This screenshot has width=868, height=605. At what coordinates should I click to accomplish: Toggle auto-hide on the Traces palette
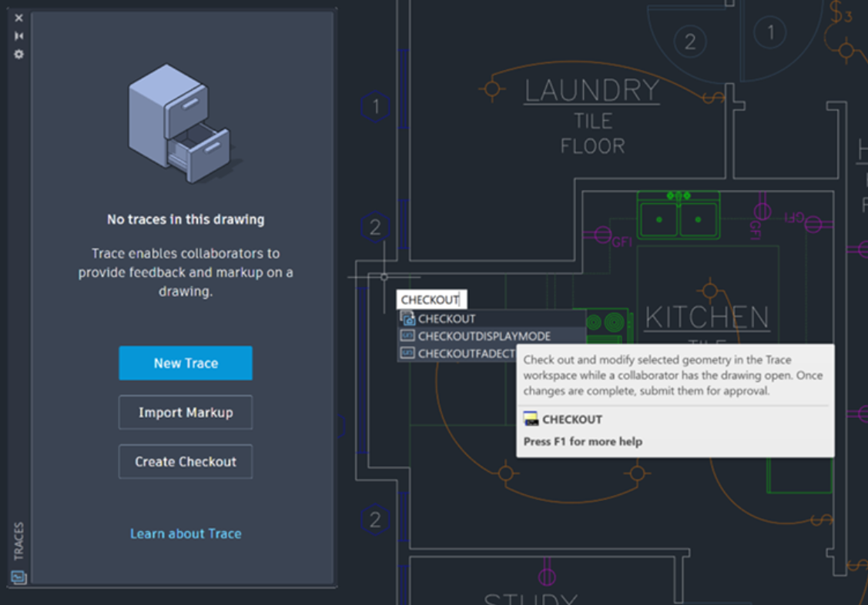point(18,36)
